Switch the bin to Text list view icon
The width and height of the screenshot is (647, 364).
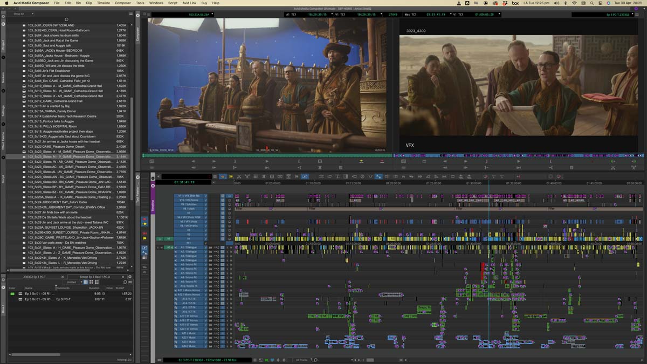pos(86,282)
